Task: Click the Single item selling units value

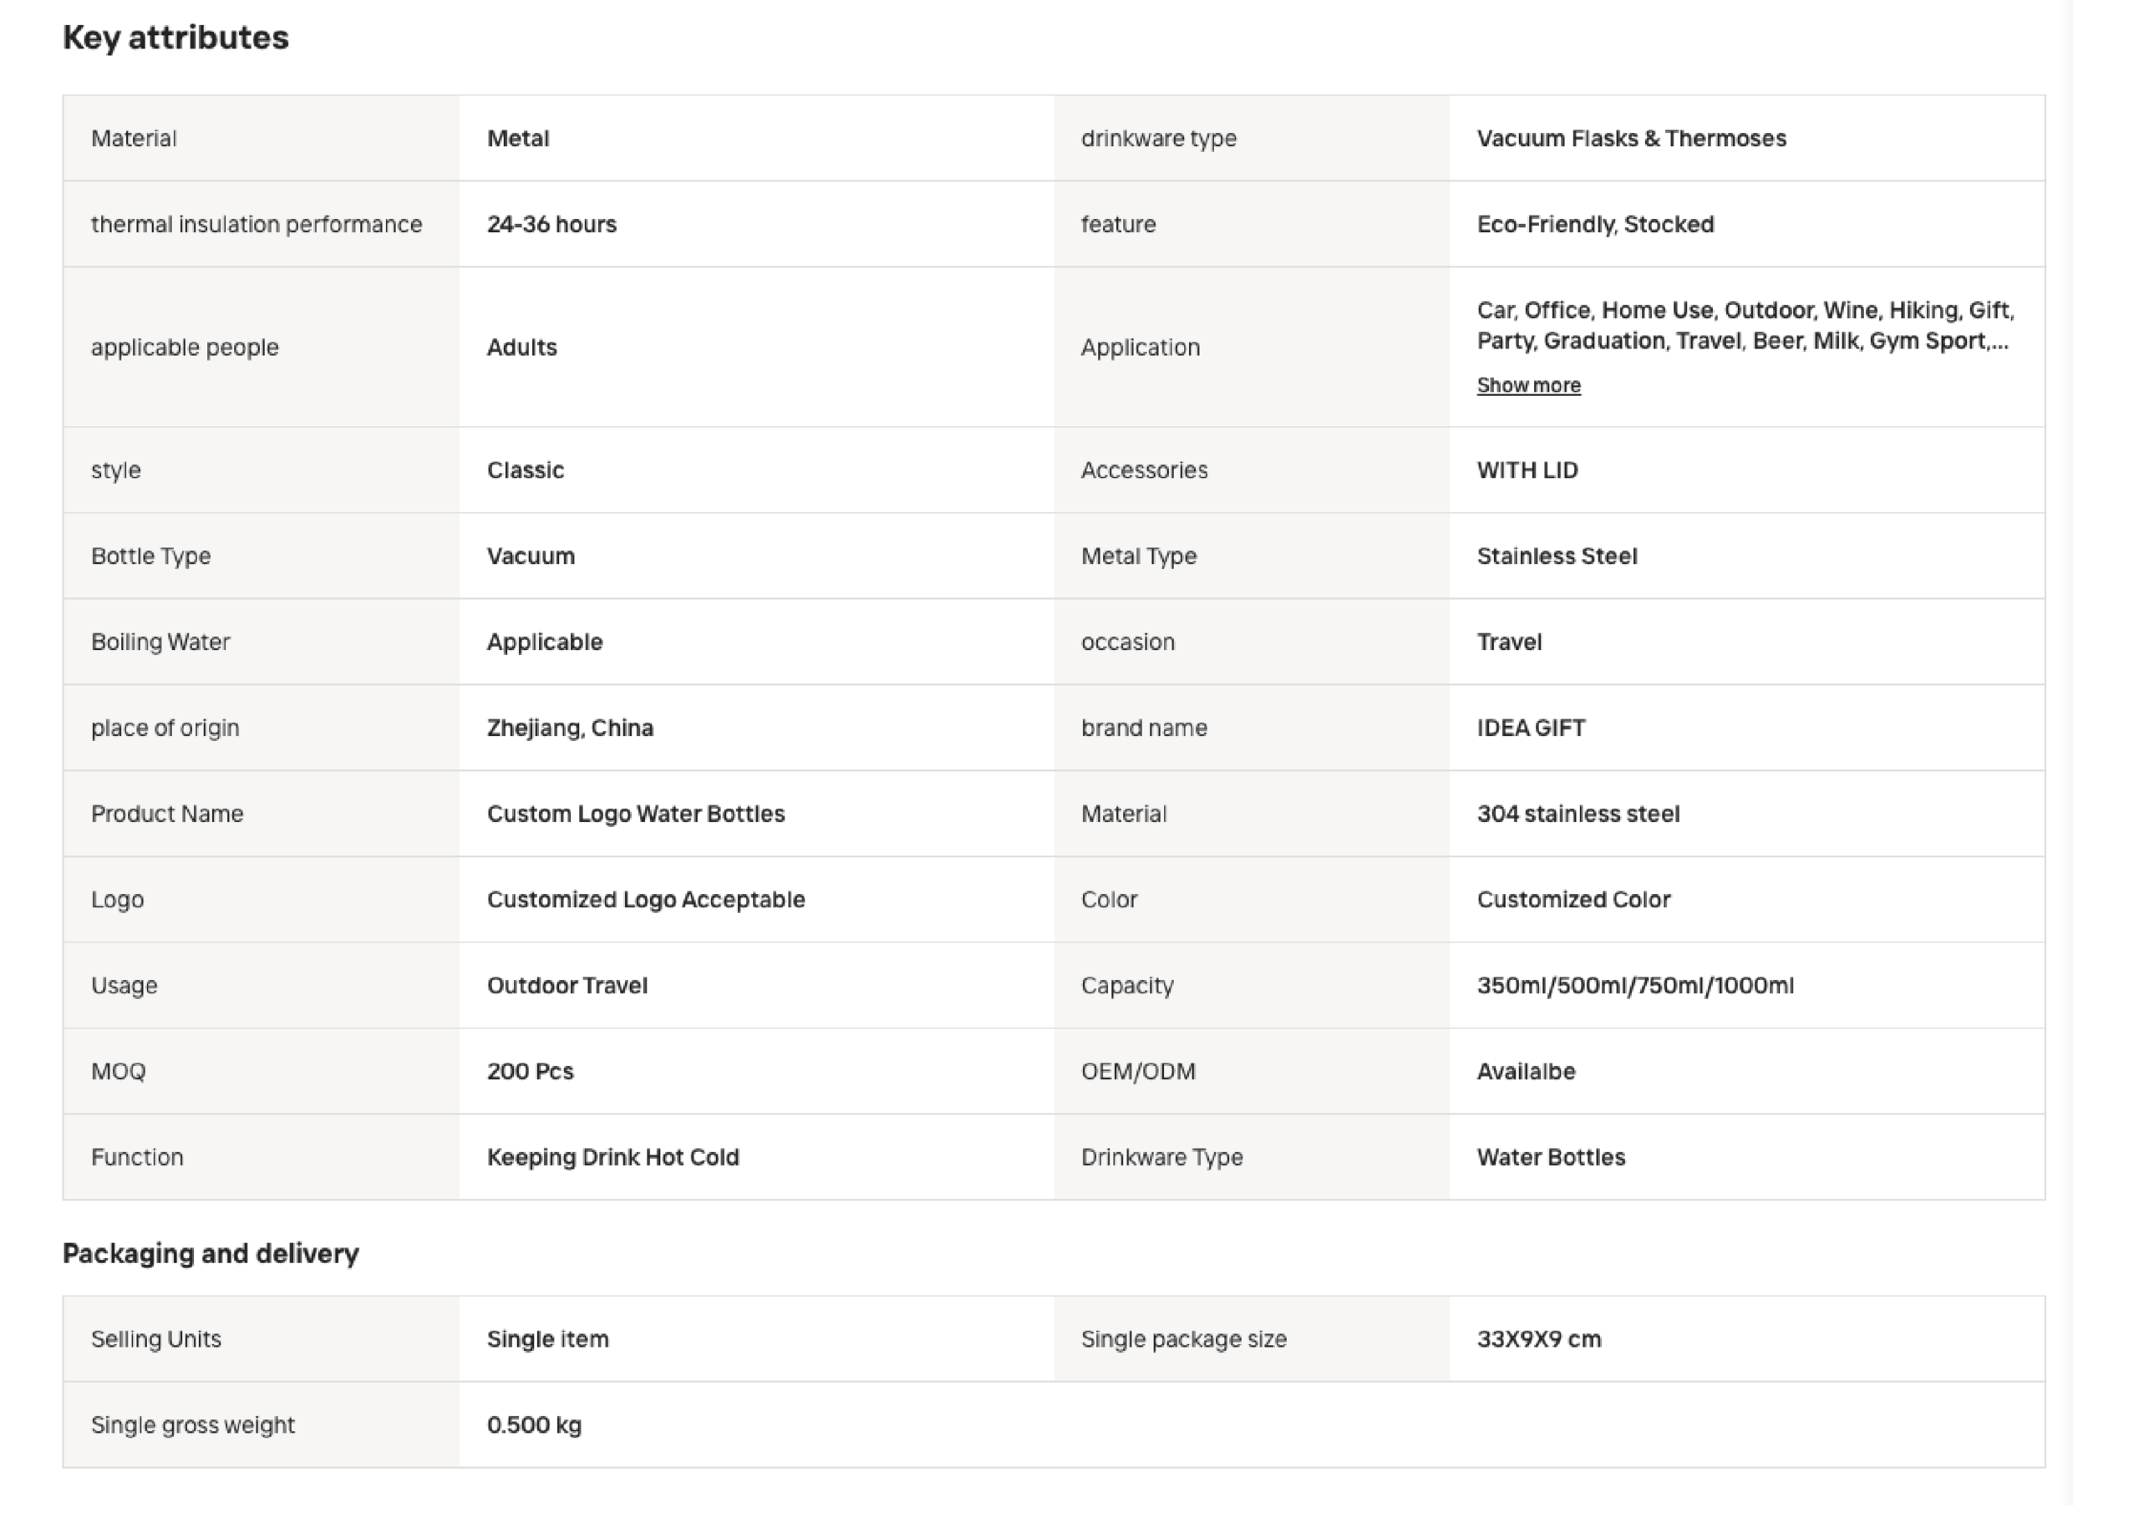Action: (548, 1338)
